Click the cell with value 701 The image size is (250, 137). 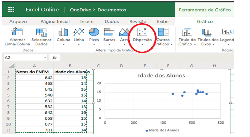[x=35, y=130]
